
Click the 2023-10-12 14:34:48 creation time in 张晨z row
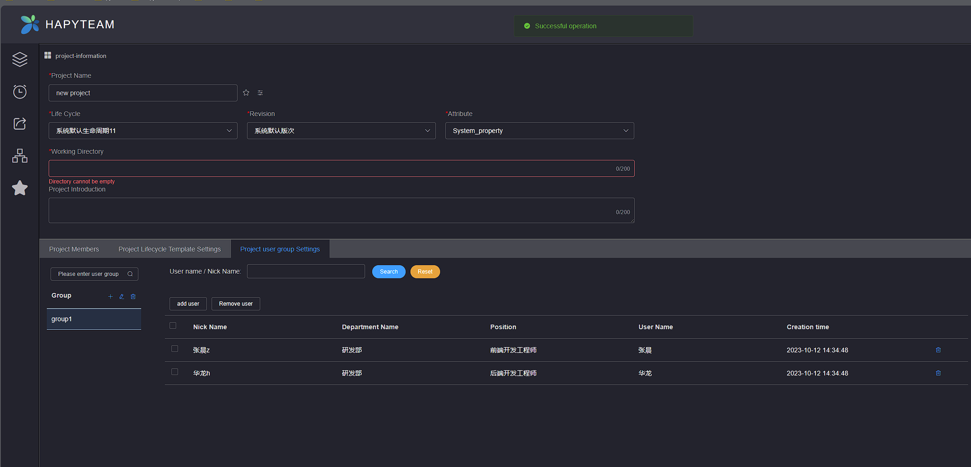[818, 350]
